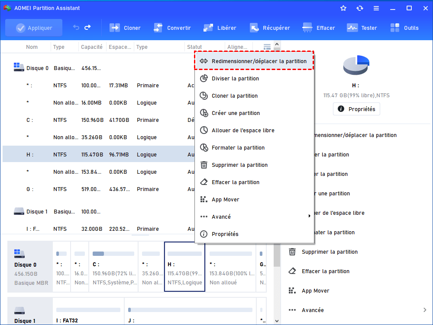Choose Créer une partition in context menu

coord(254,113)
